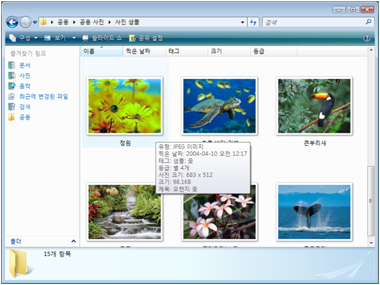Select the 사진 샘플 breadcrumb segment
Screen dimensions: 380x285
(127, 23)
